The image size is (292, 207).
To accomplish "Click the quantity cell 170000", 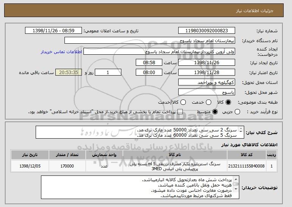I will (x=67, y=166).
